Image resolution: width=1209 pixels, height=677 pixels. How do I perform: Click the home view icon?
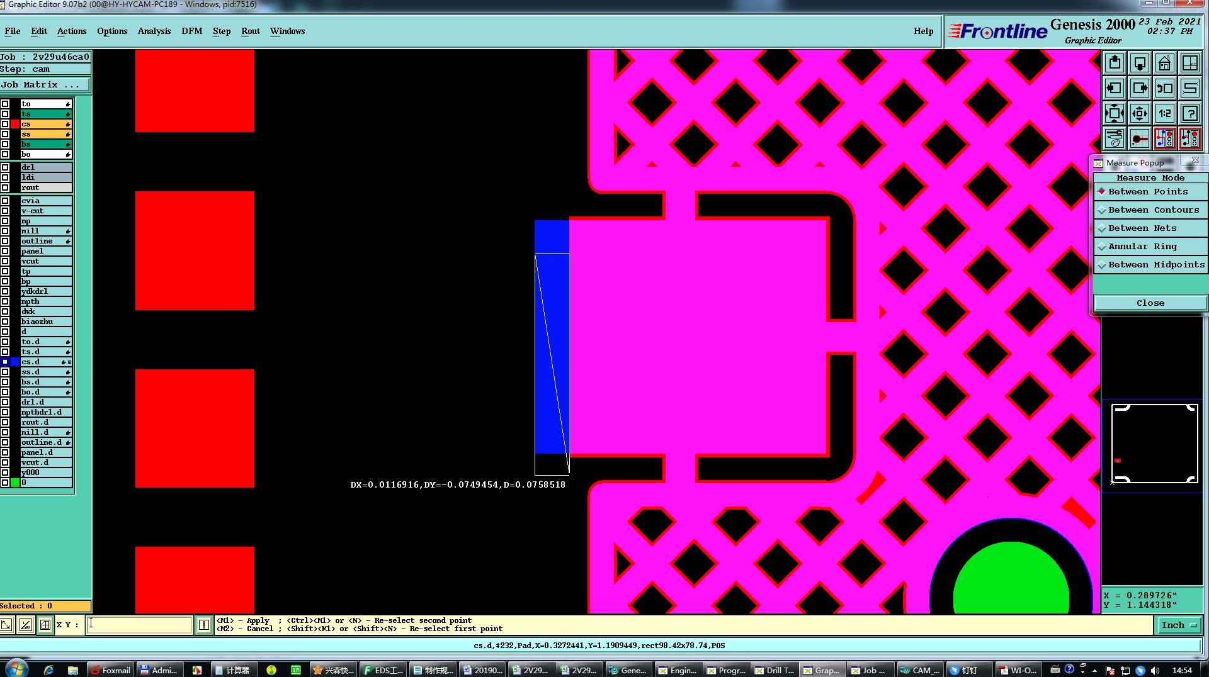(1165, 63)
